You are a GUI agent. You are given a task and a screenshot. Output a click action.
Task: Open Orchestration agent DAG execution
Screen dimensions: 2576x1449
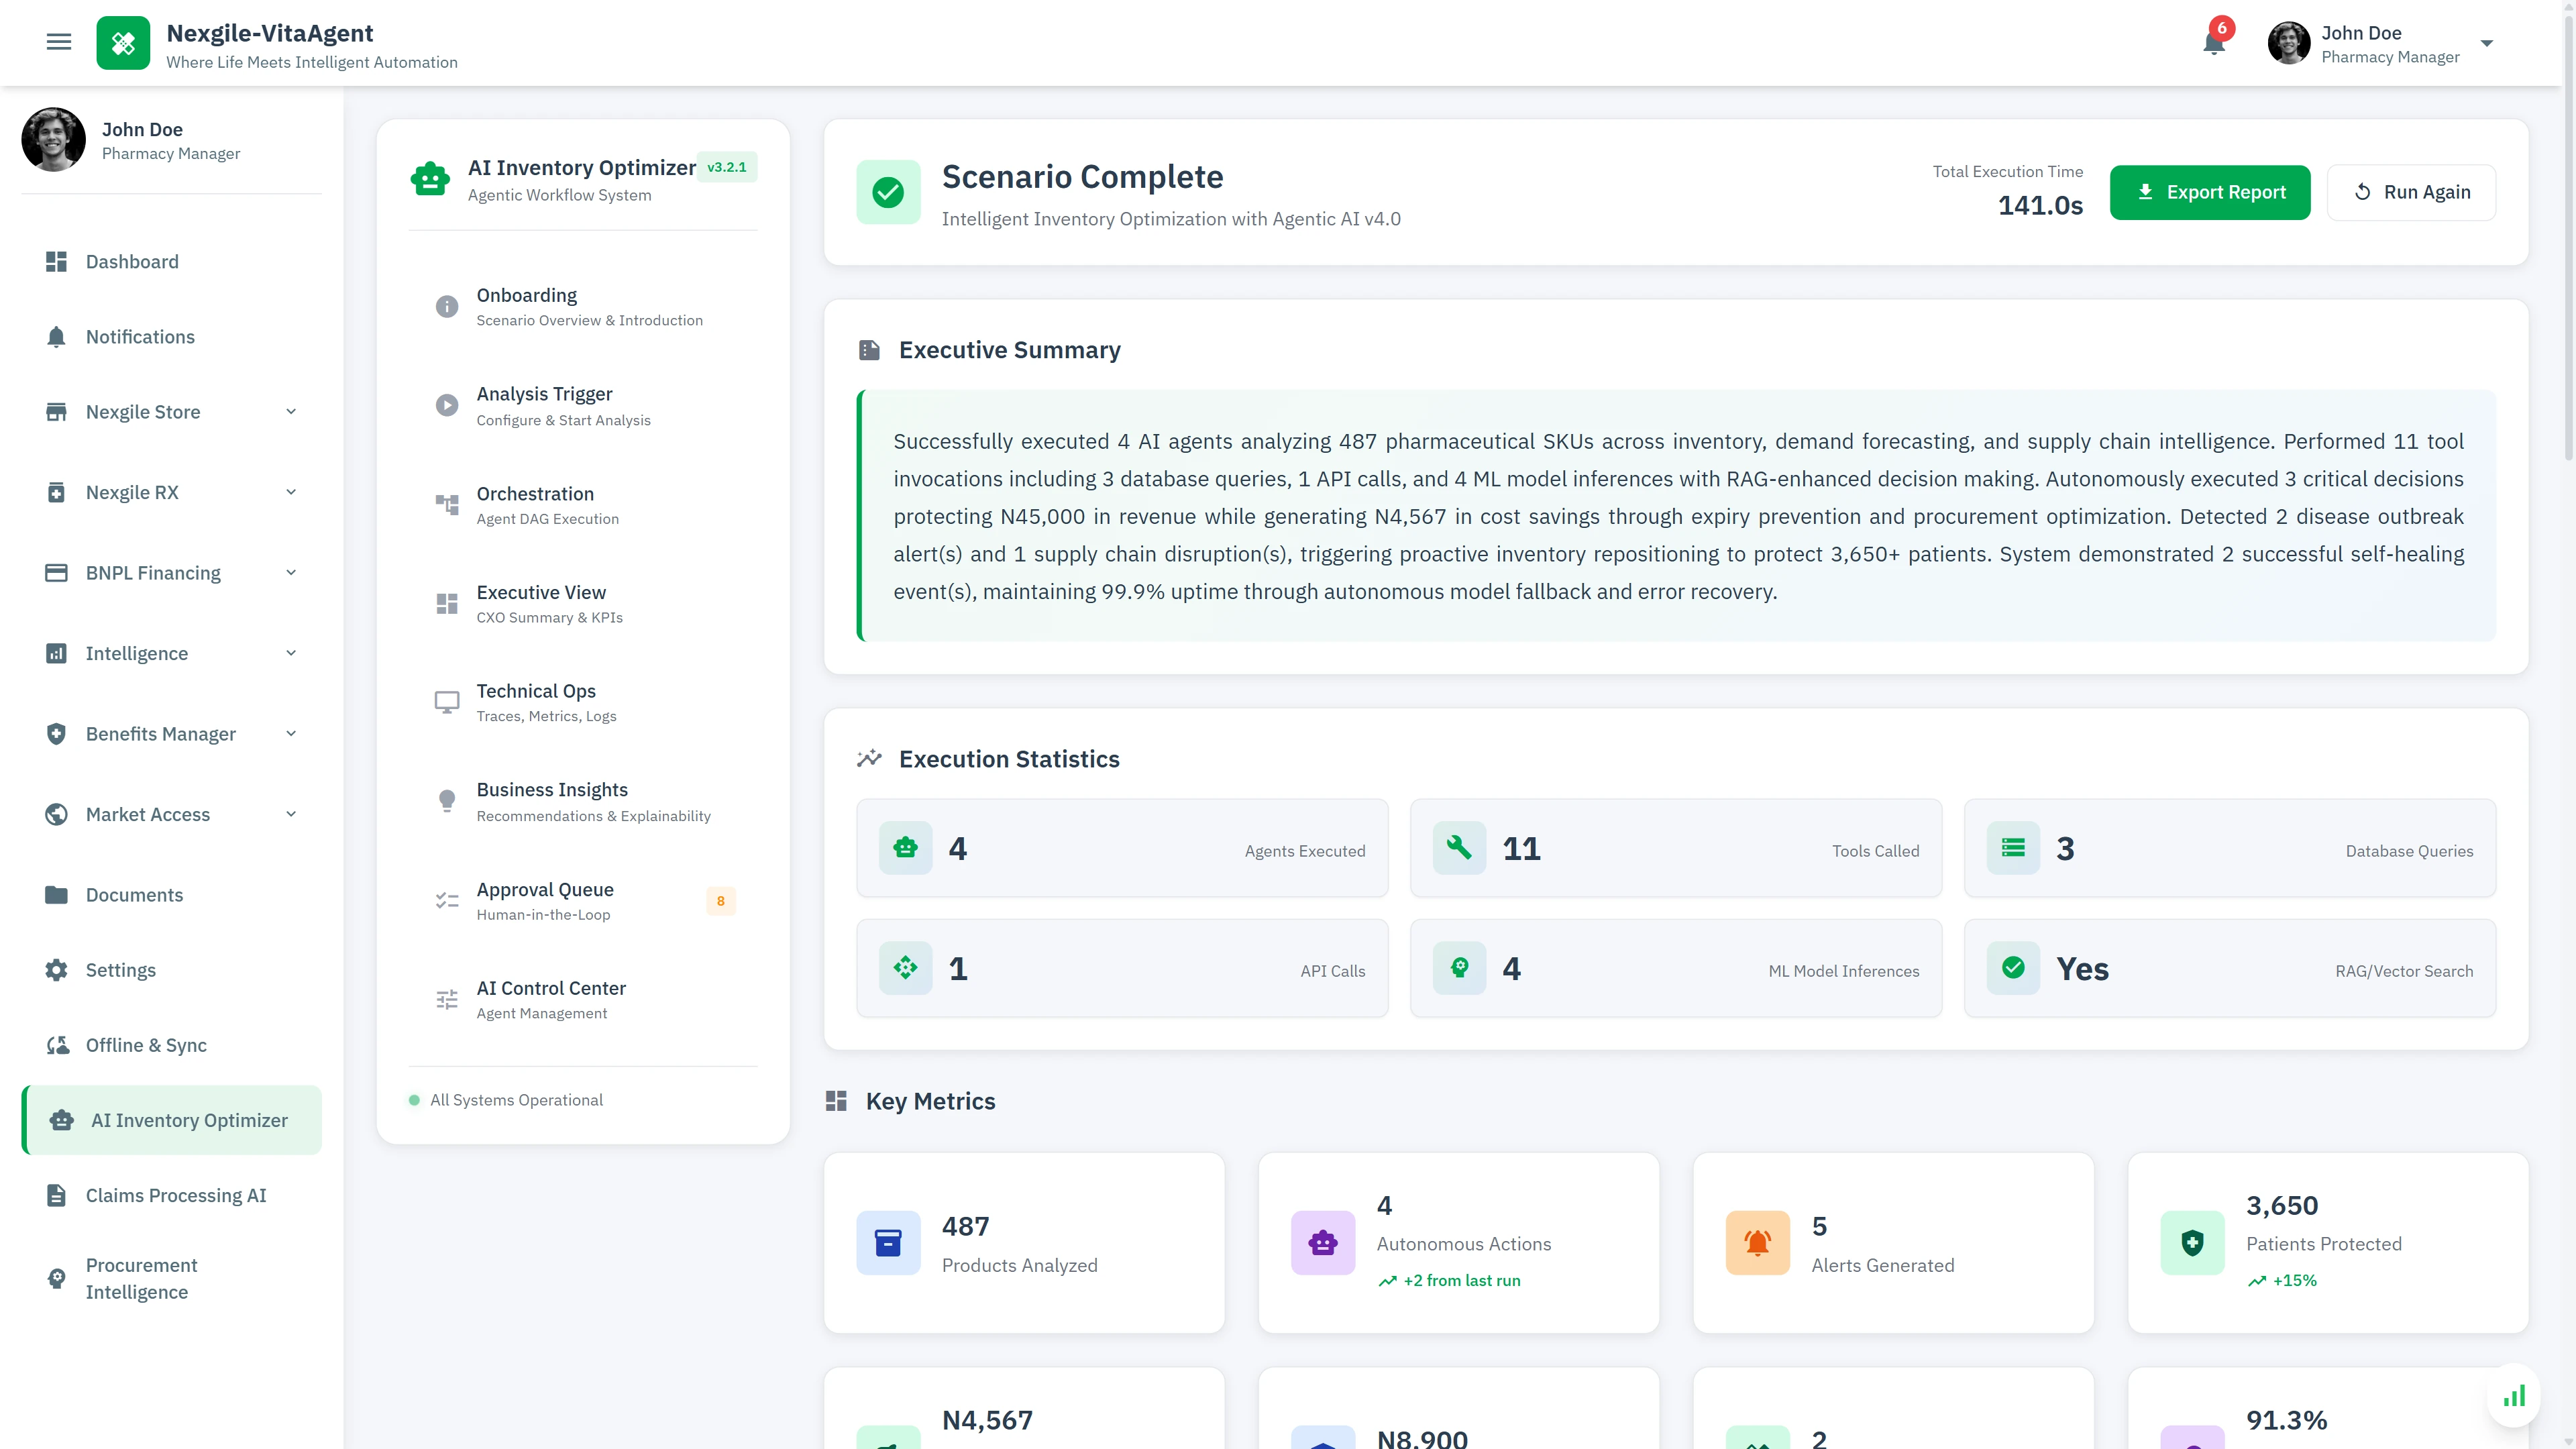(446, 505)
